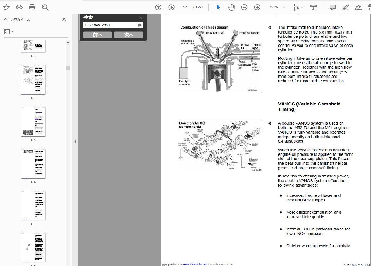Click 'Increased torque at lower' bullet text
The height and width of the screenshot is (266, 371).
point(313,198)
